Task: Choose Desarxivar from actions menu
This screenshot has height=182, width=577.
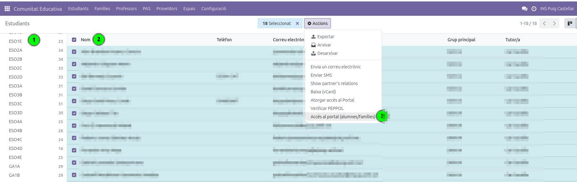Action: pyautogui.click(x=324, y=53)
